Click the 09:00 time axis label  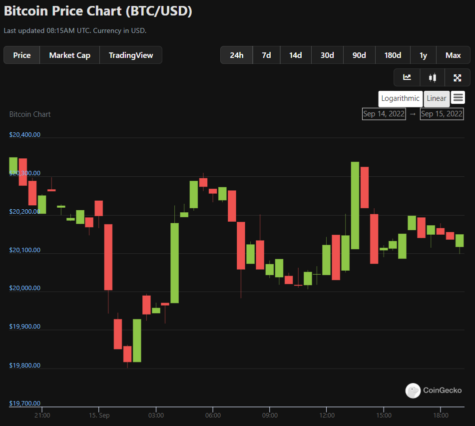pos(270,416)
